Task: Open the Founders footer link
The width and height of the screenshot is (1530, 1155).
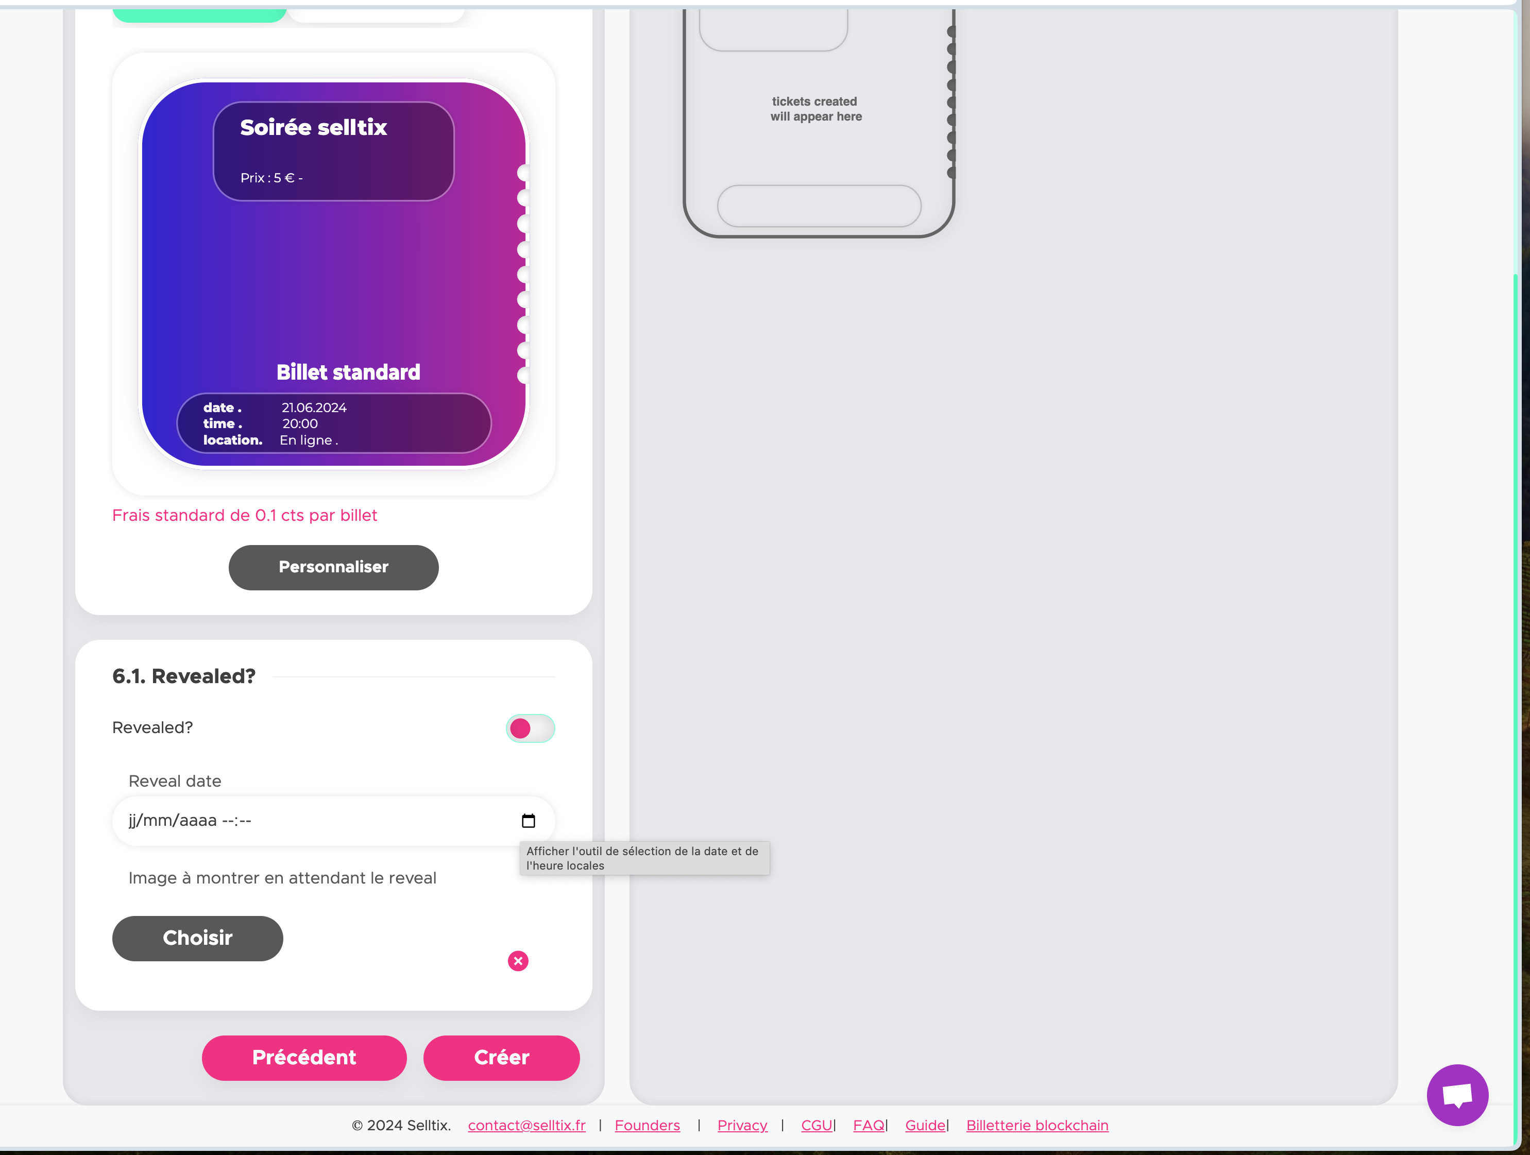Action: (647, 1125)
